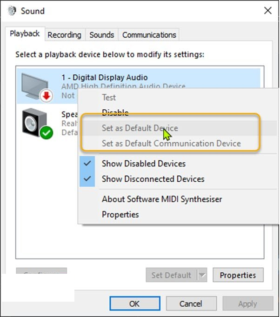Open About Software MIDI Synthesiser
The width and height of the screenshot is (280, 317).
click(162, 199)
